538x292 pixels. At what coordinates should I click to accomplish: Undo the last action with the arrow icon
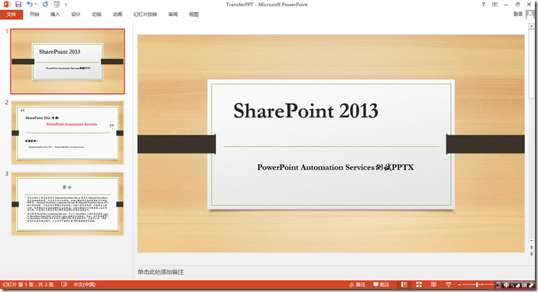tap(30, 5)
